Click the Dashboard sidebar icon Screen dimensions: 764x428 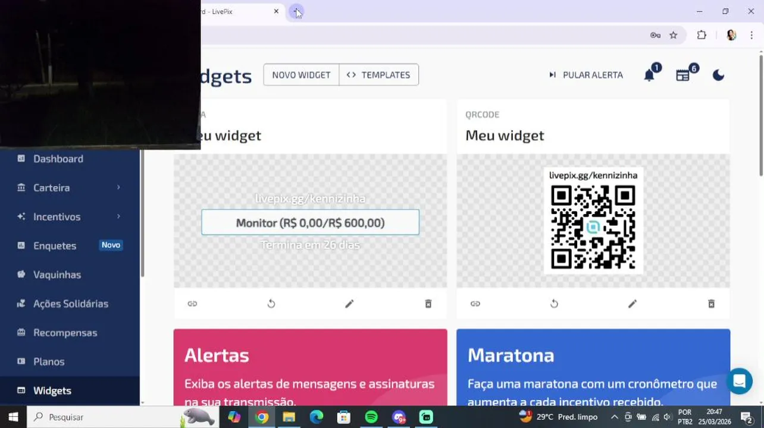21,159
